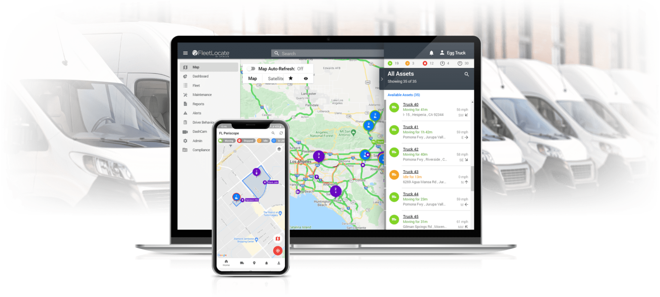Collapse the All Assets panel chevron
Screen dimensions: 660x297
382,79
